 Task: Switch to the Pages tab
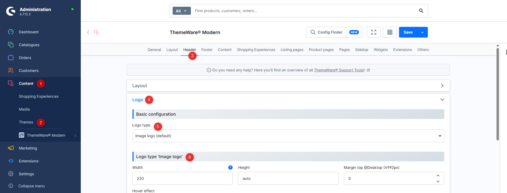pyautogui.click(x=344, y=50)
